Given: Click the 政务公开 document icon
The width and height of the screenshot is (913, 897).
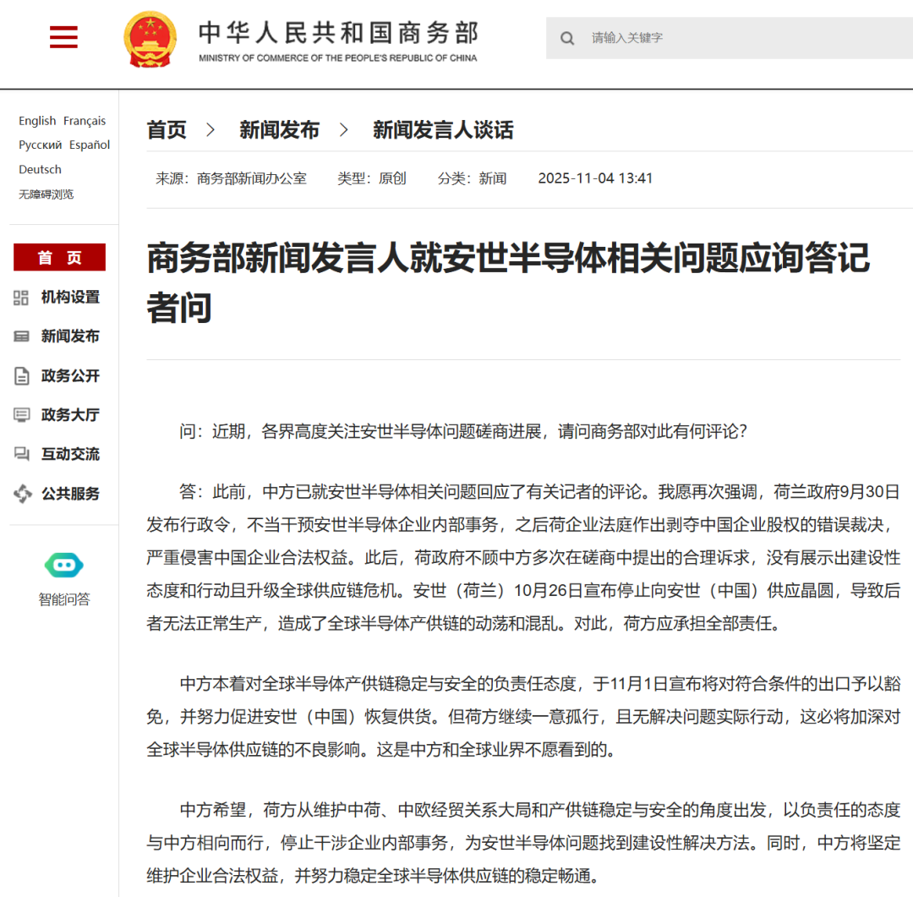Looking at the screenshot, I should point(21,375).
